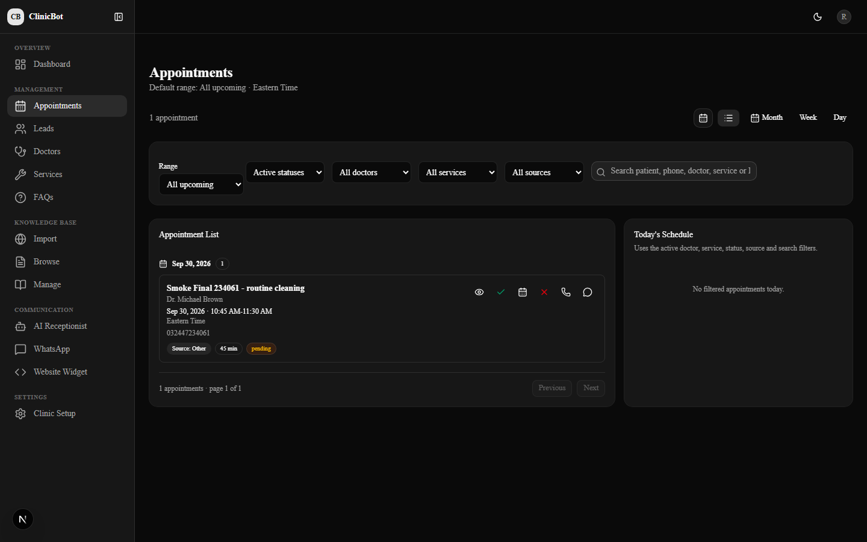Image resolution: width=867 pixels, height=542 pixels.
Task: Open Import knowledge base page
Action: (x=67, y=239)
